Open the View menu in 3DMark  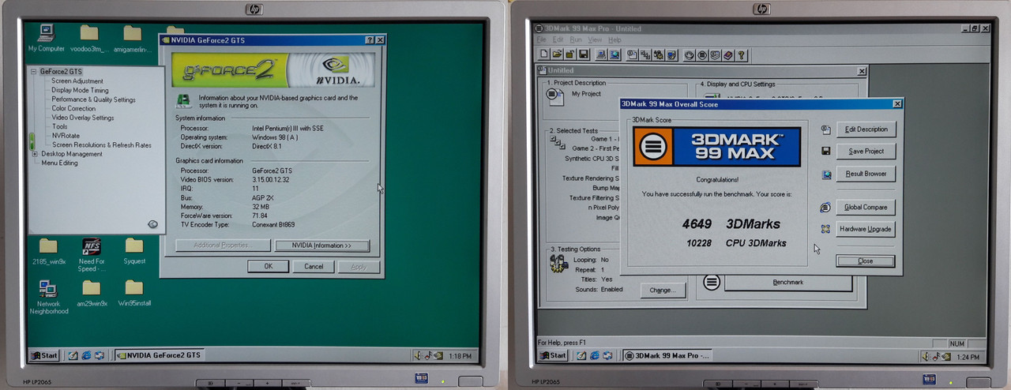tap(595, 40)
